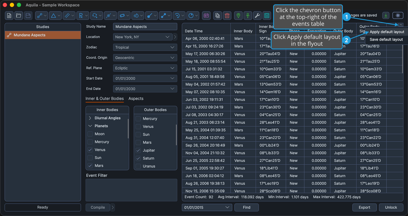The width and height of the screenshot is (408, 216).
Task: Choose Apply default layout in flyout
Action: (387, 32)
